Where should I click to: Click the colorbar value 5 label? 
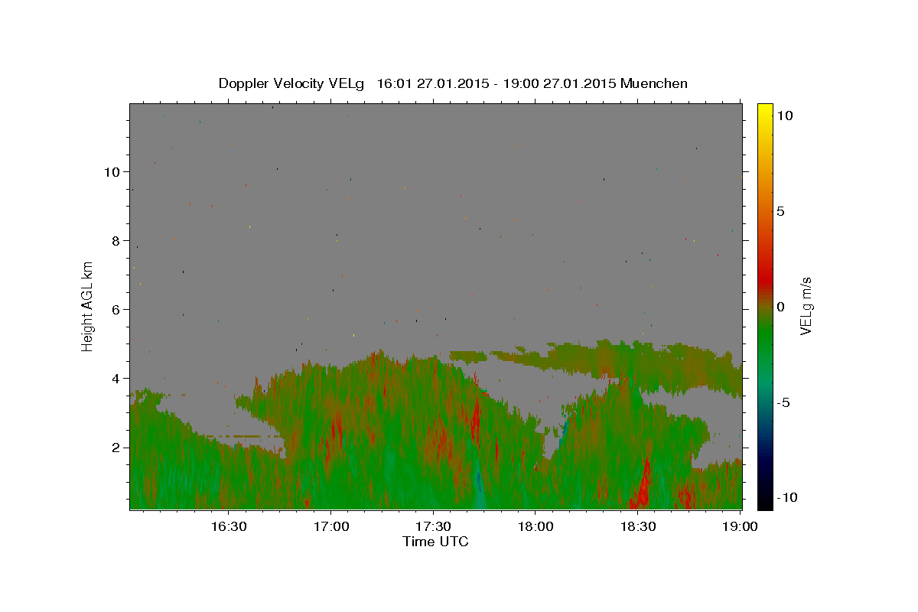click(781, 211)
